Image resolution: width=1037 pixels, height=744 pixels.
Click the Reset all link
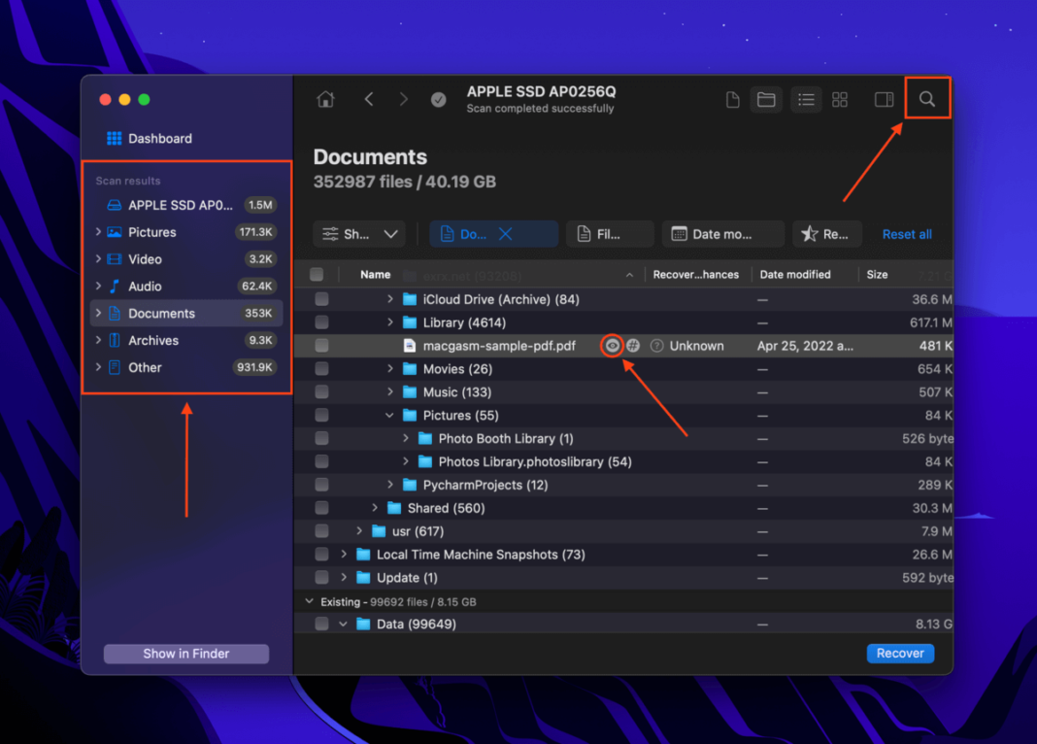(x=906, y=233)
